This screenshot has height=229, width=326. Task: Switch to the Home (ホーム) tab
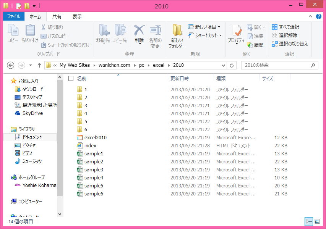[x=35, y=17]
